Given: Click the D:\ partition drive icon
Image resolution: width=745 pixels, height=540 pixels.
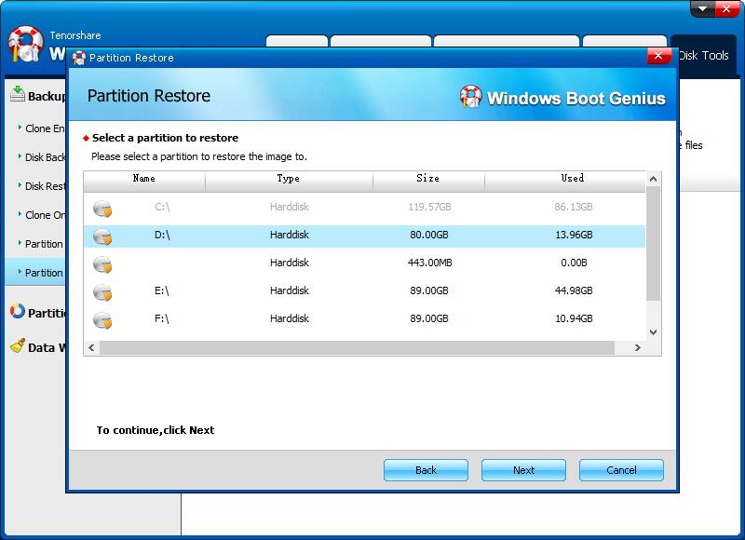Looking at the screenshot, I should (x=102, y=236).
